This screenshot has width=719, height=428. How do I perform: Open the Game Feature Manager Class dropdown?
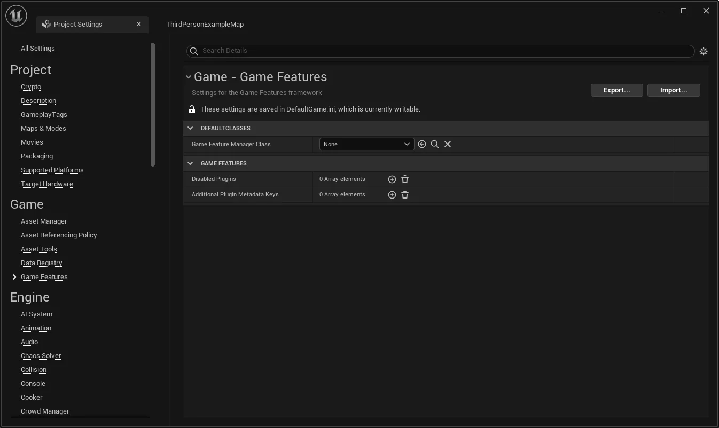click(x=366, y=144)
